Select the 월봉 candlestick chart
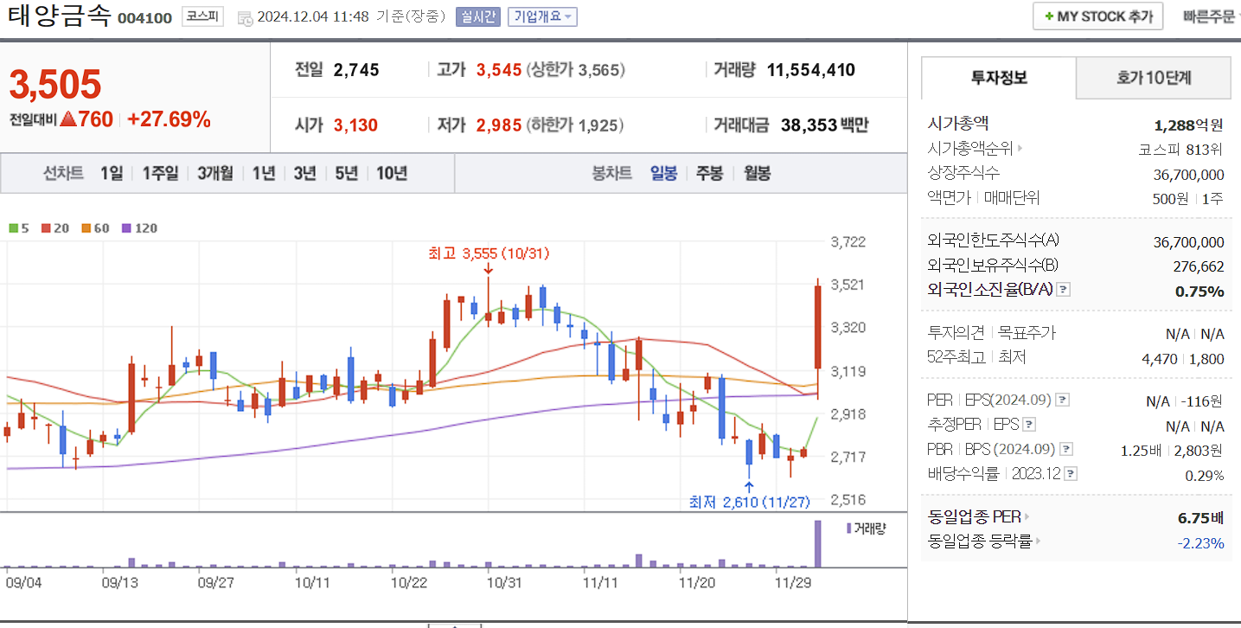The width and height of the screenshot is (1241, 628). coord(757,173)
